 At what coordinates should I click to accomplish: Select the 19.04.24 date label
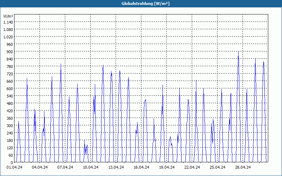166,167
